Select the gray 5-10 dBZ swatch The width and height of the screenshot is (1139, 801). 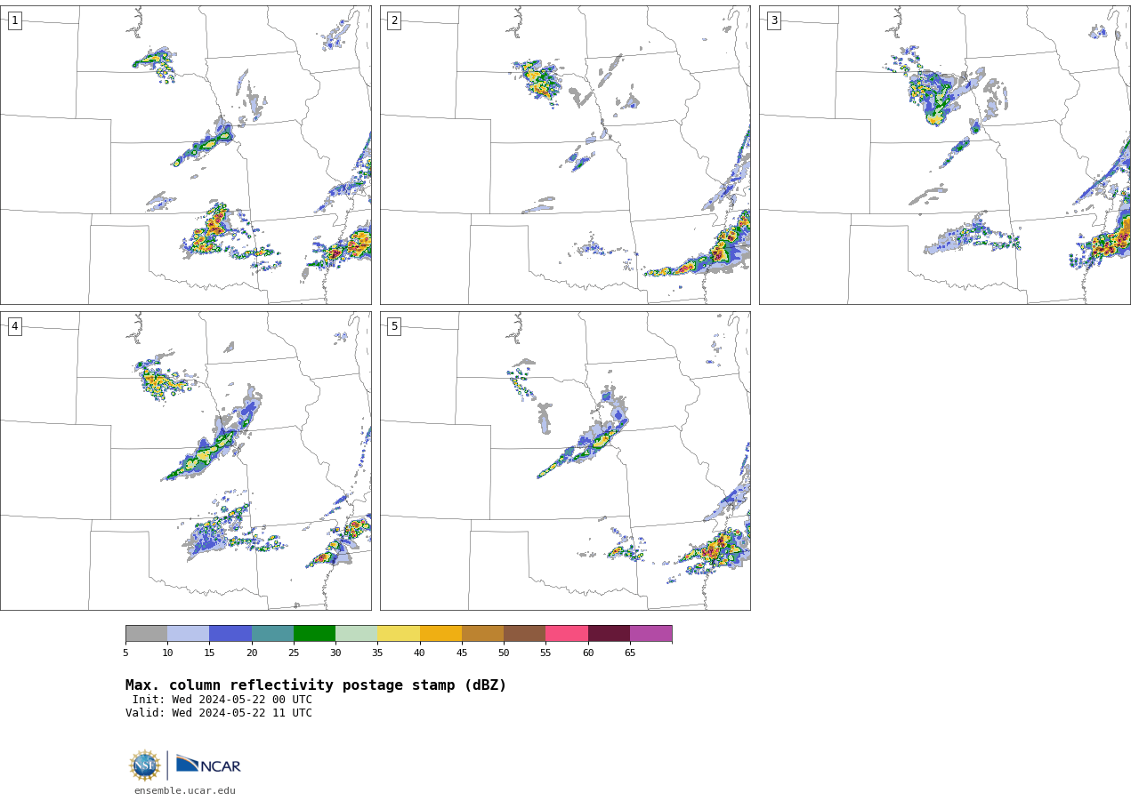pyautogui.click(x=147, y=633)
